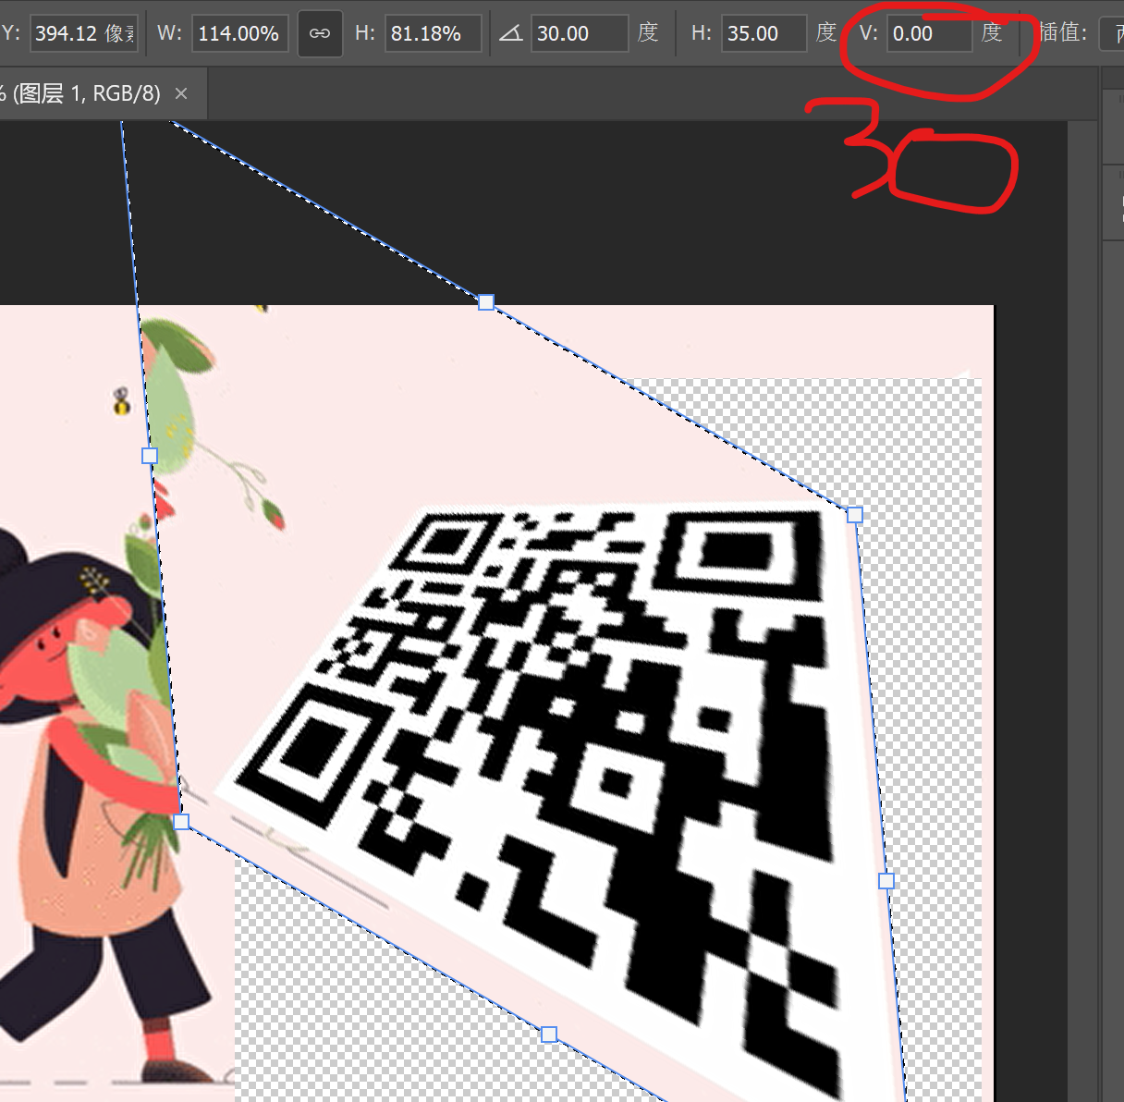Switch to the 图层 1 document tab

tap(83, 92)
